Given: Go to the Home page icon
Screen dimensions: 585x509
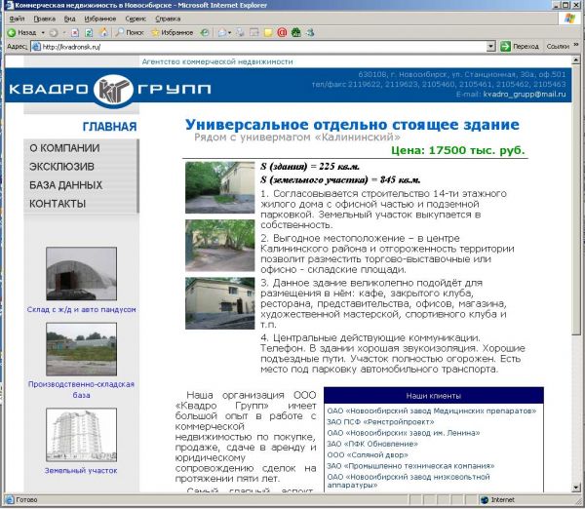Looking at the screenshot, I should click(x=103, y=33).
